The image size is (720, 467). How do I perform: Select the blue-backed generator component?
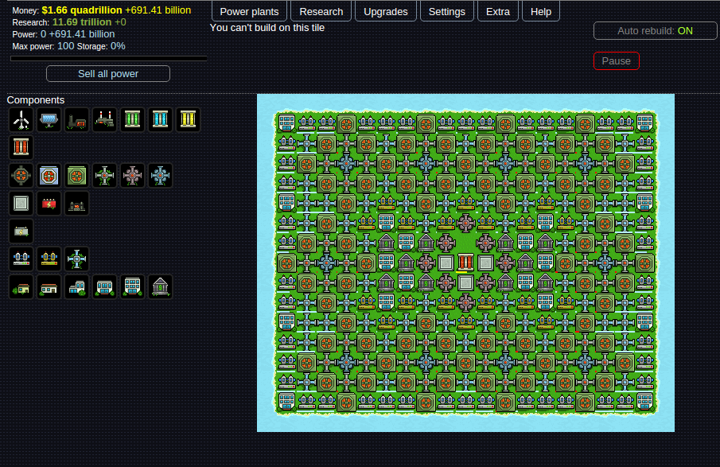click(x=49, y=175)
